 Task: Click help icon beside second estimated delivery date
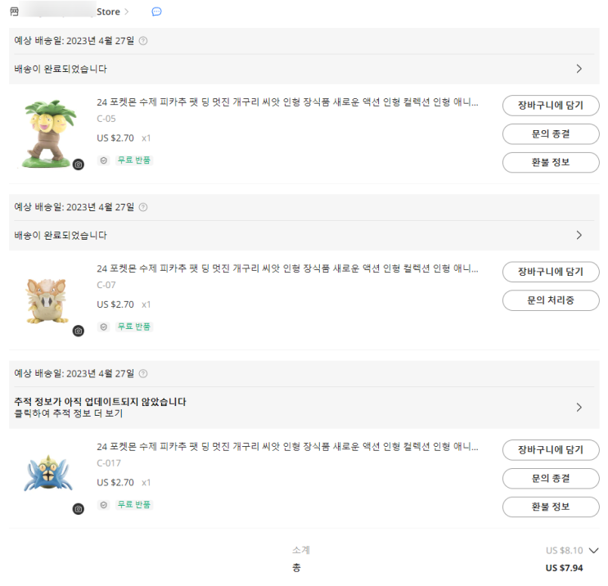point(143,207)
